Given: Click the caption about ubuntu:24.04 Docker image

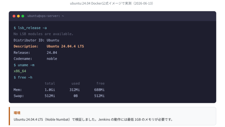Looking at the screenshot, I should click(111, 3).
